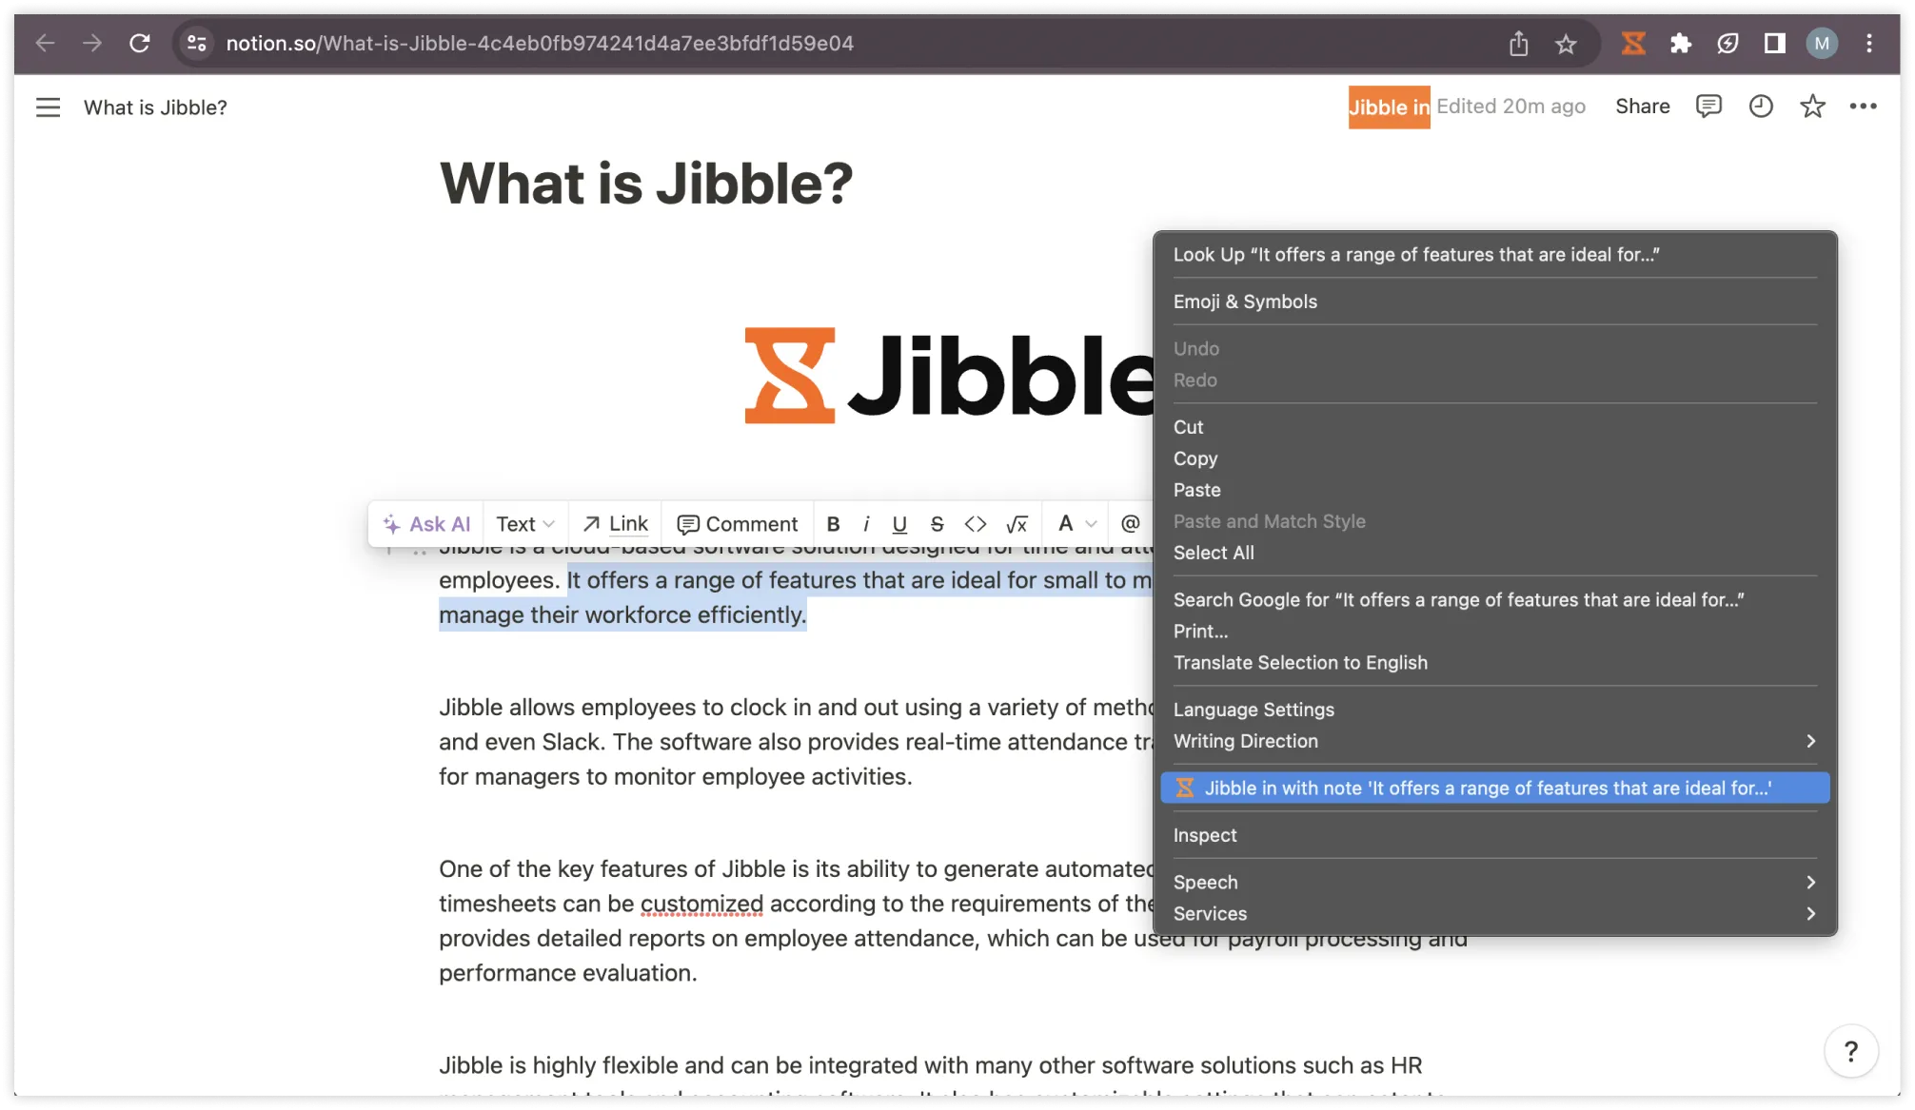
Task: Add a comment to the selected text
Action: 738,523
